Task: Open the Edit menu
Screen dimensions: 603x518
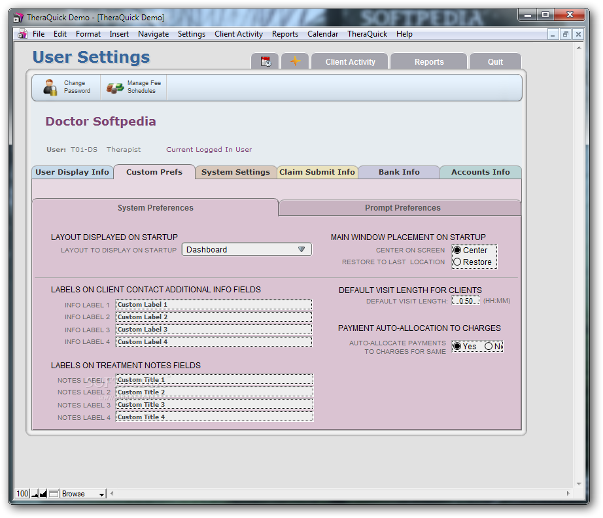Action: 60,34
